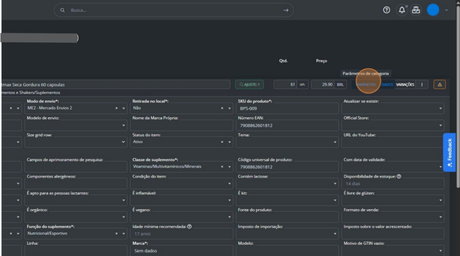
Task: Clear the Modo de envio selection
Action: [116, 108]
